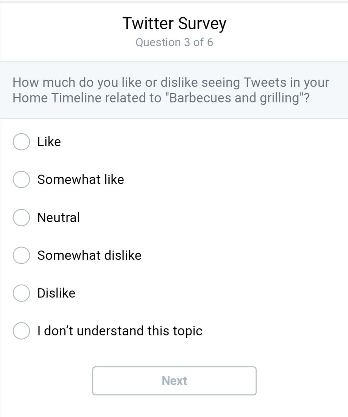The image size is (348, 417).
Task: Click the 'Like' option label text
Action: tap(49, 142)
